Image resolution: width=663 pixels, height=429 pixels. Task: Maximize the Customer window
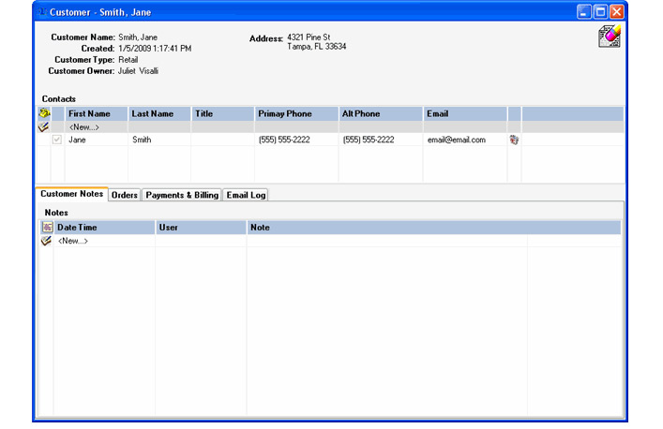[x=600, y=12]
